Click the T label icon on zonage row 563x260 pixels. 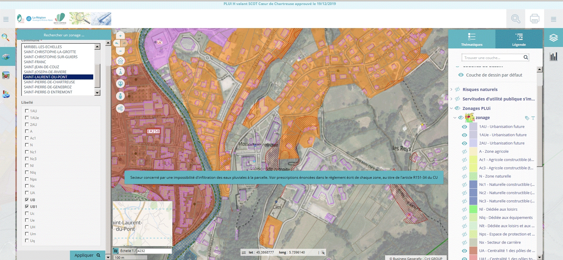(533, 118)
